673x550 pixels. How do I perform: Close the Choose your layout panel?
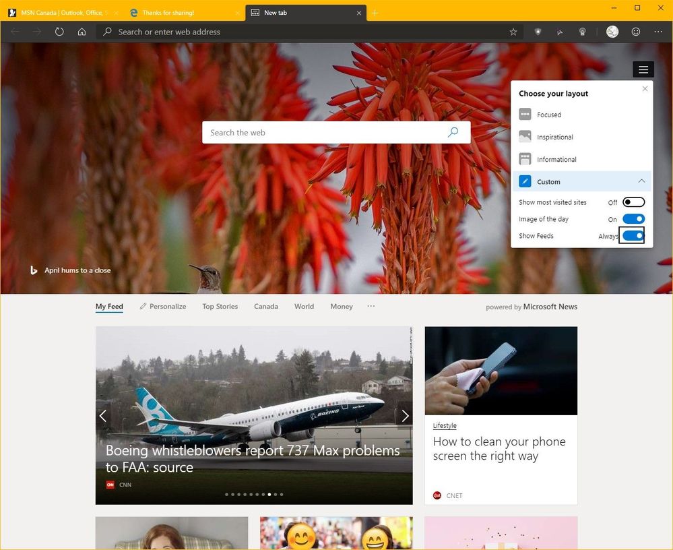(645, 88)
